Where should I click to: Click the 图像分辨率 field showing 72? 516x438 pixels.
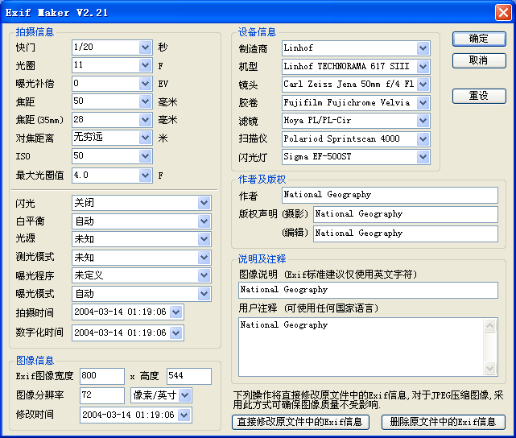[102, 395]
